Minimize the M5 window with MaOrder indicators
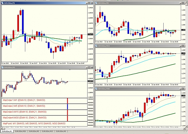188x134 pixels. coord(87,67)
